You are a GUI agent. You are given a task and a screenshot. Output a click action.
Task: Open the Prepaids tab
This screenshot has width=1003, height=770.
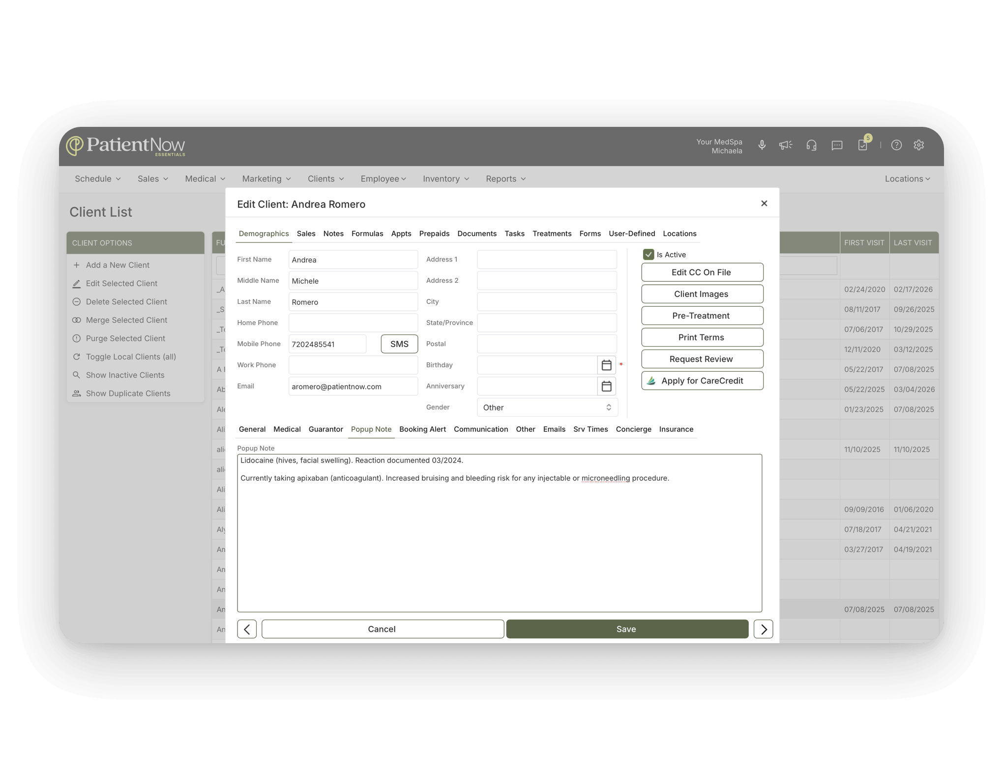[434, 234]
